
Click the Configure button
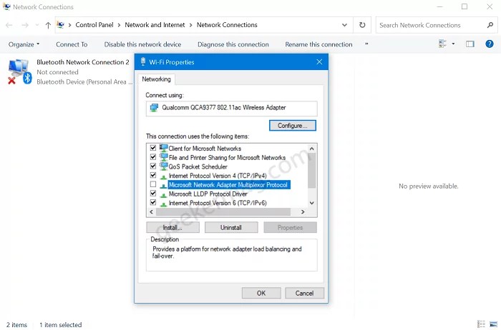click(x=292, y=126)
